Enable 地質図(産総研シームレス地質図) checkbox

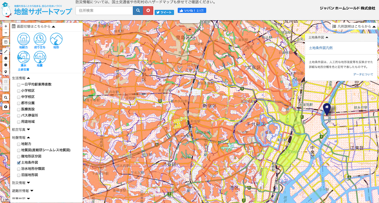[19, 150]
